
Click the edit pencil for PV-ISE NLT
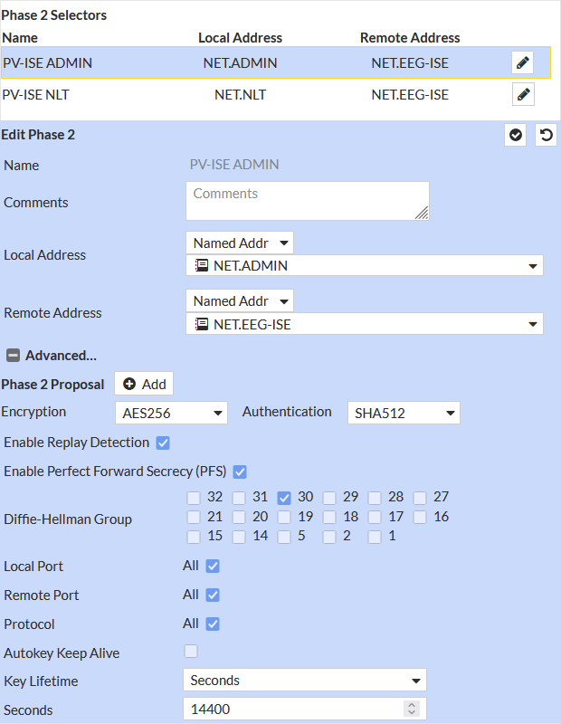click(x=522, y=94)
